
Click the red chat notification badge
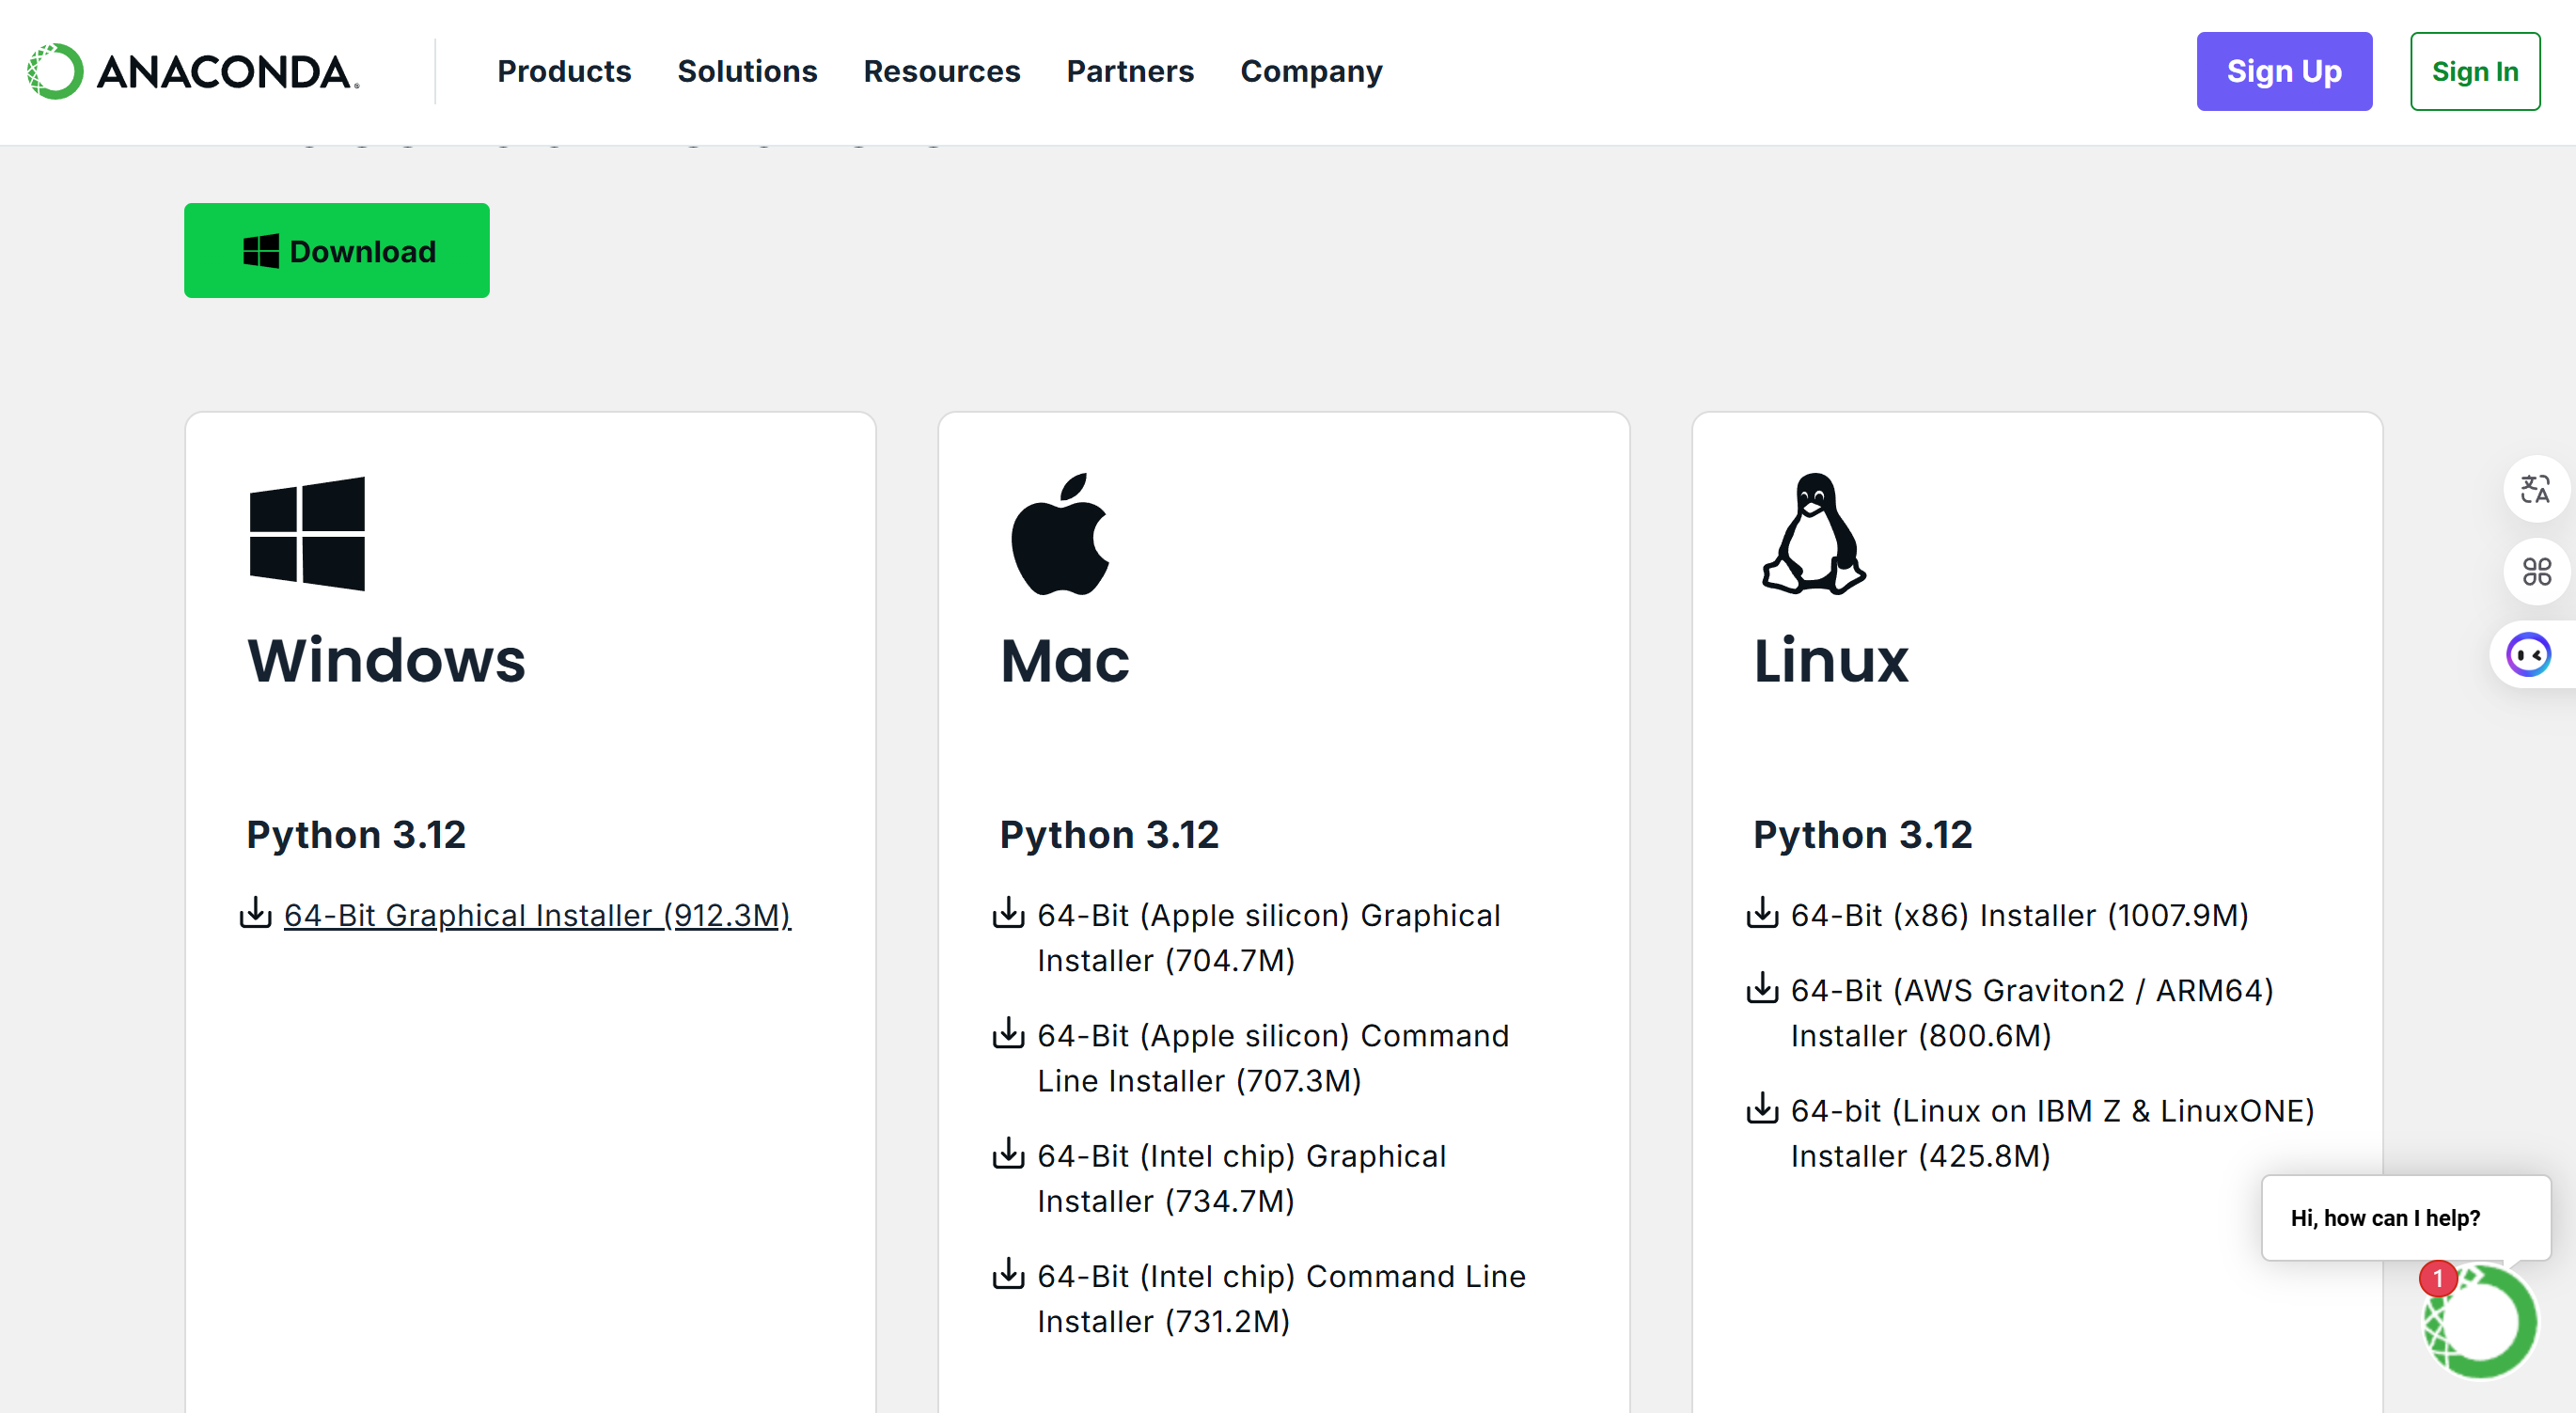point(2438,1278)
